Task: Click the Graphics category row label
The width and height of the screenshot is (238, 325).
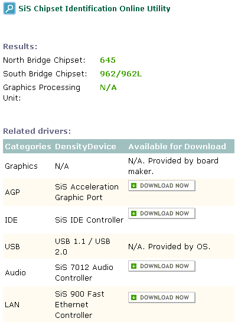Action: 21,166
